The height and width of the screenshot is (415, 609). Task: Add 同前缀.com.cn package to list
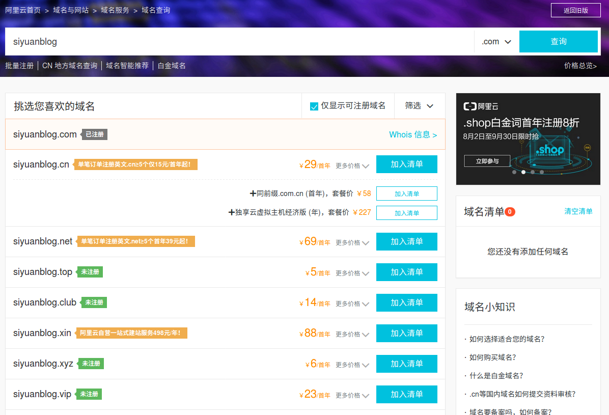pyautogui.click(x=407, y=193)
